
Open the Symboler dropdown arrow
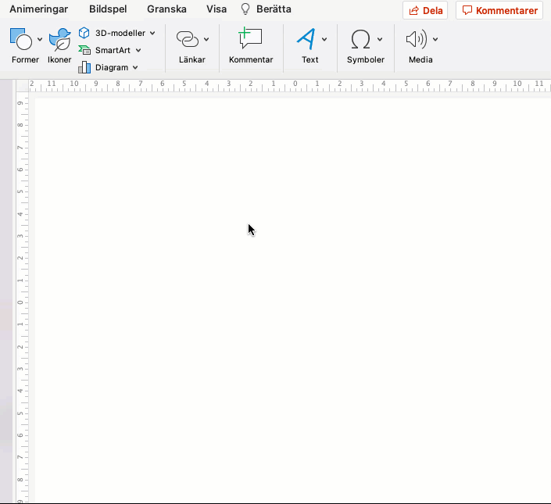coord(380,39)
